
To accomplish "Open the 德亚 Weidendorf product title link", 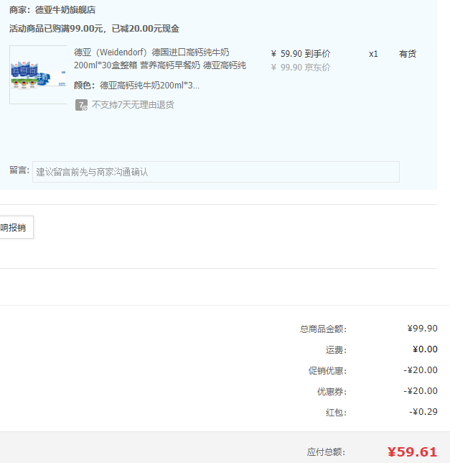I will pos(160,59).
